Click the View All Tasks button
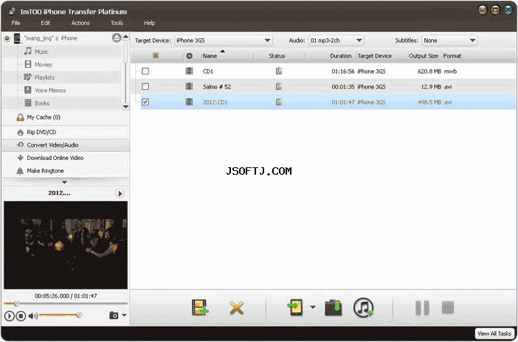 click(494, 334)
